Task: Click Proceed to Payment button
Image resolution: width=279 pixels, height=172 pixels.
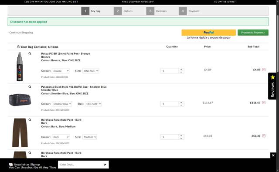Action: (x=253, y=33)
